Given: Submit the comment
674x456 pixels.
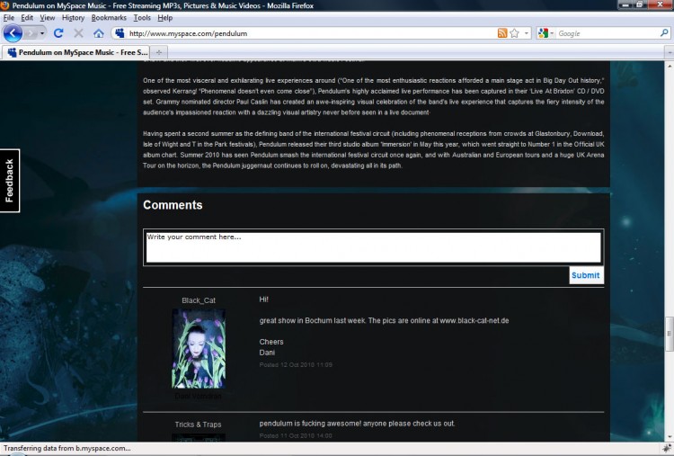Looking at the screenshot, I should coord(586,275).
